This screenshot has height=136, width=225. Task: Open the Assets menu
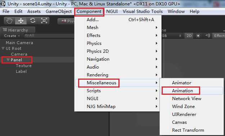coord(34,11)
